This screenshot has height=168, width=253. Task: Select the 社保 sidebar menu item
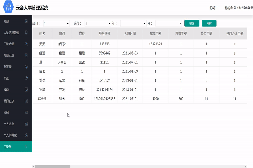point(6,112)
